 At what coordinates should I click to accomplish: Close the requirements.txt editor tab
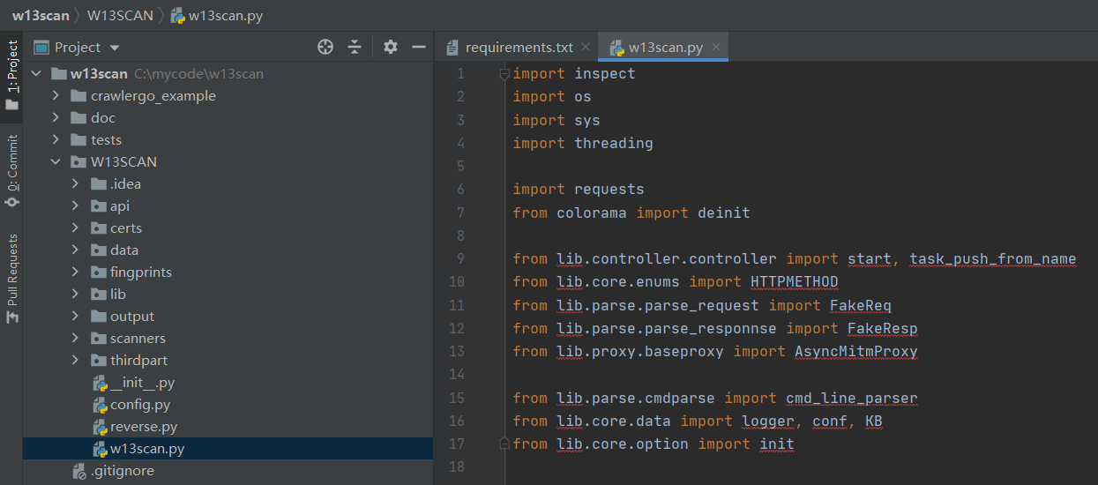click(x=586, y=48)
